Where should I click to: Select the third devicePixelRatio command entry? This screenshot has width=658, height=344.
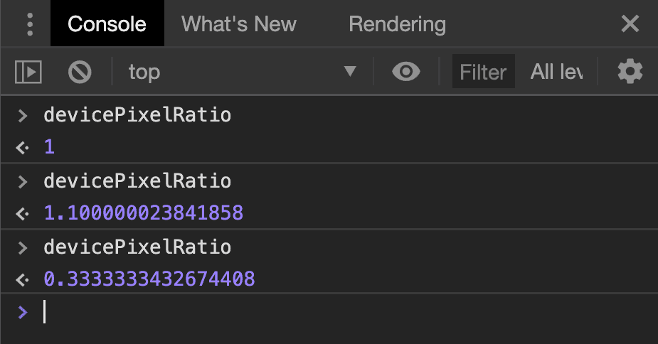click(137, 247)
